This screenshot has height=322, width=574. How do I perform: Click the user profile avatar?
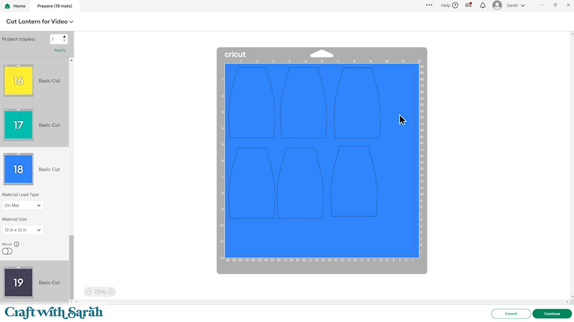click(x=497, y=5)
